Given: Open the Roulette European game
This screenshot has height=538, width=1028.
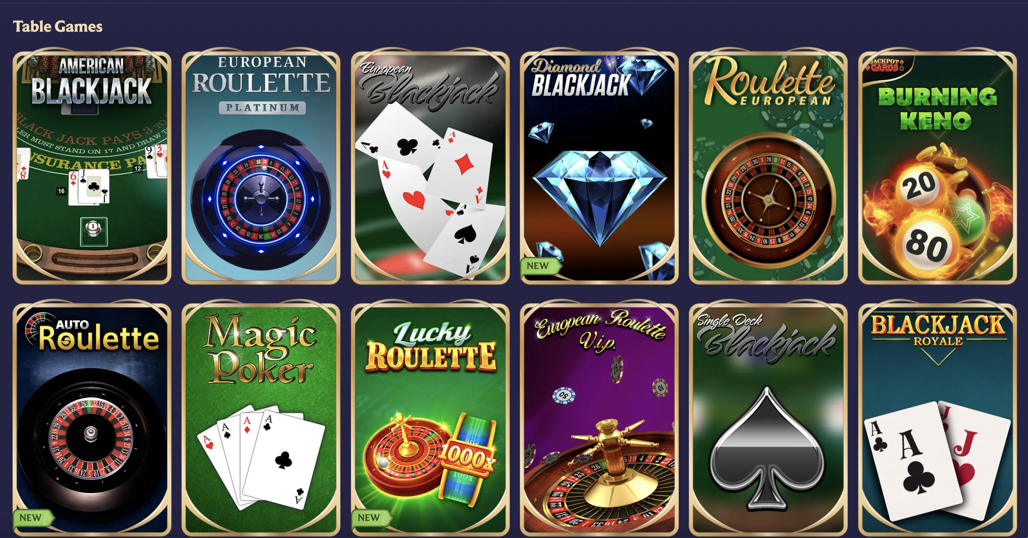Looking at the screenshot, I should tap(768, 167).
